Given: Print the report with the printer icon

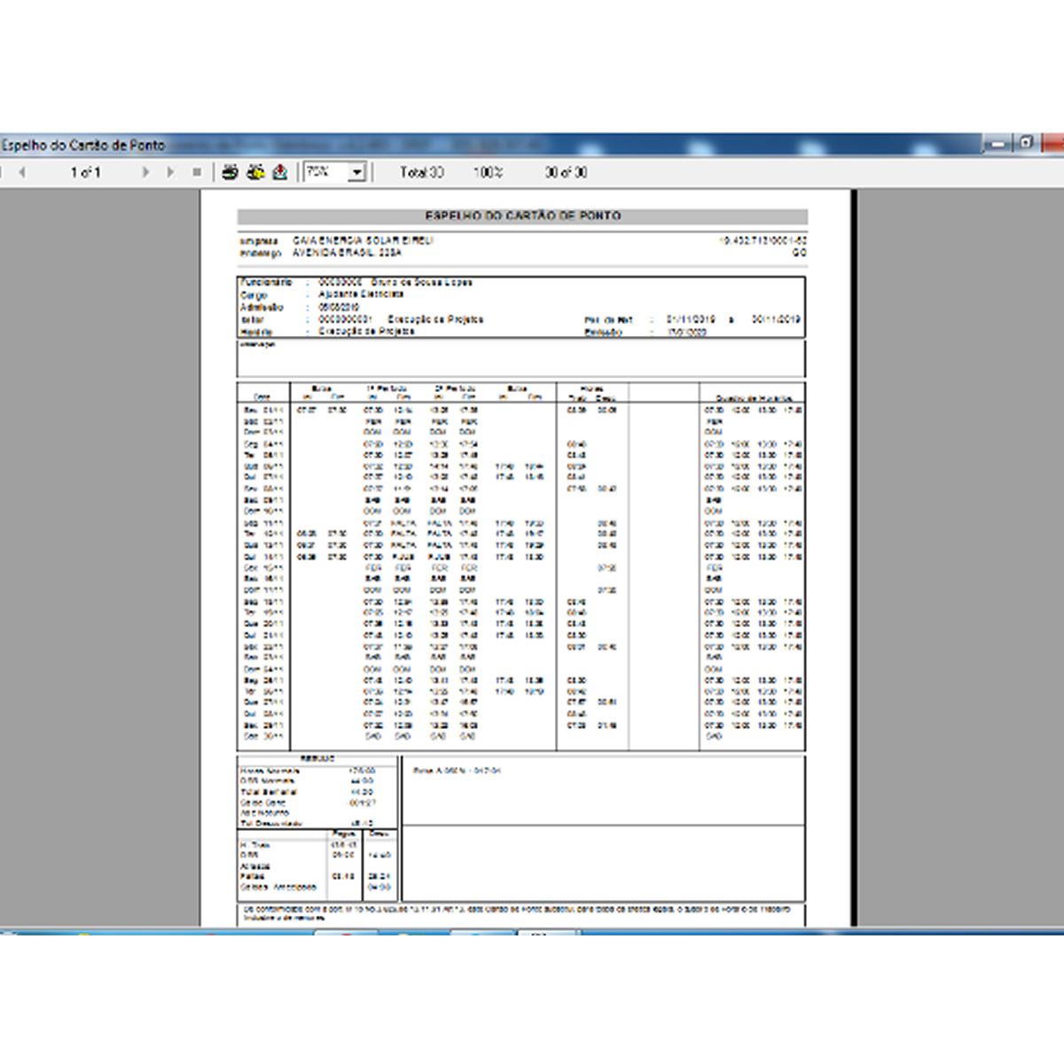Looking at the screenshot, I should coord(230,172).
